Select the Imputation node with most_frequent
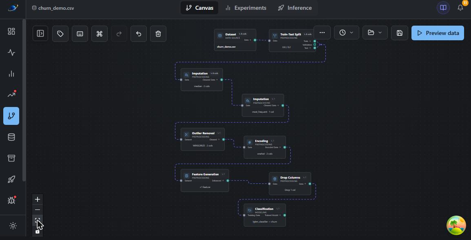Image resolution: width=471 pixels, height=240 pixels. point(263,105)
